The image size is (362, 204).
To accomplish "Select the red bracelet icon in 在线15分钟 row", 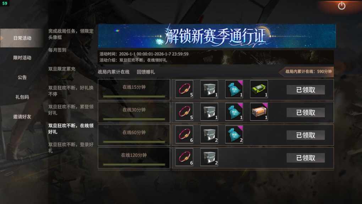I will coord(184,89).
